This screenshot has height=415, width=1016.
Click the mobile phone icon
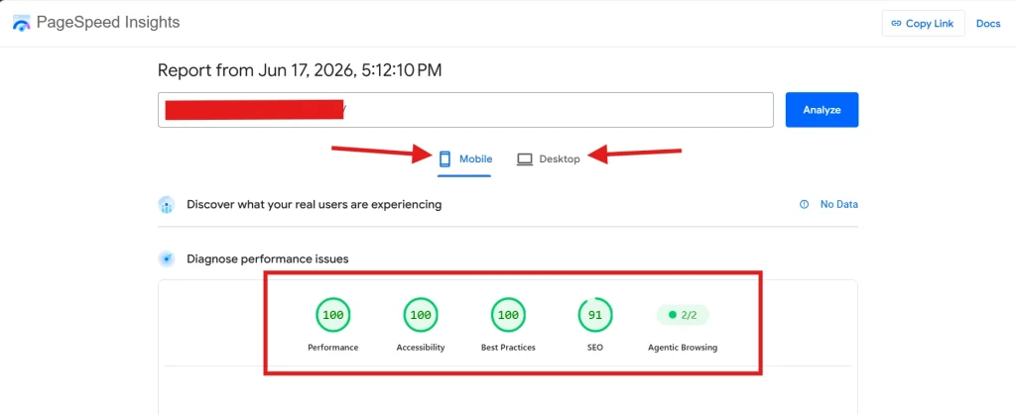(444, 159)
